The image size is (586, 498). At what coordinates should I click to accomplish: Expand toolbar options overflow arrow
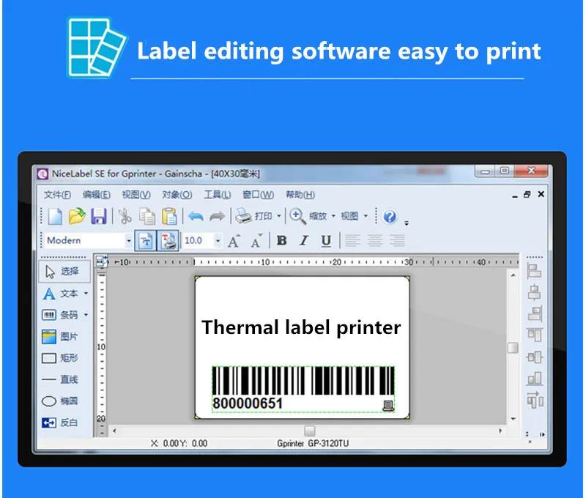coord(407,223)
